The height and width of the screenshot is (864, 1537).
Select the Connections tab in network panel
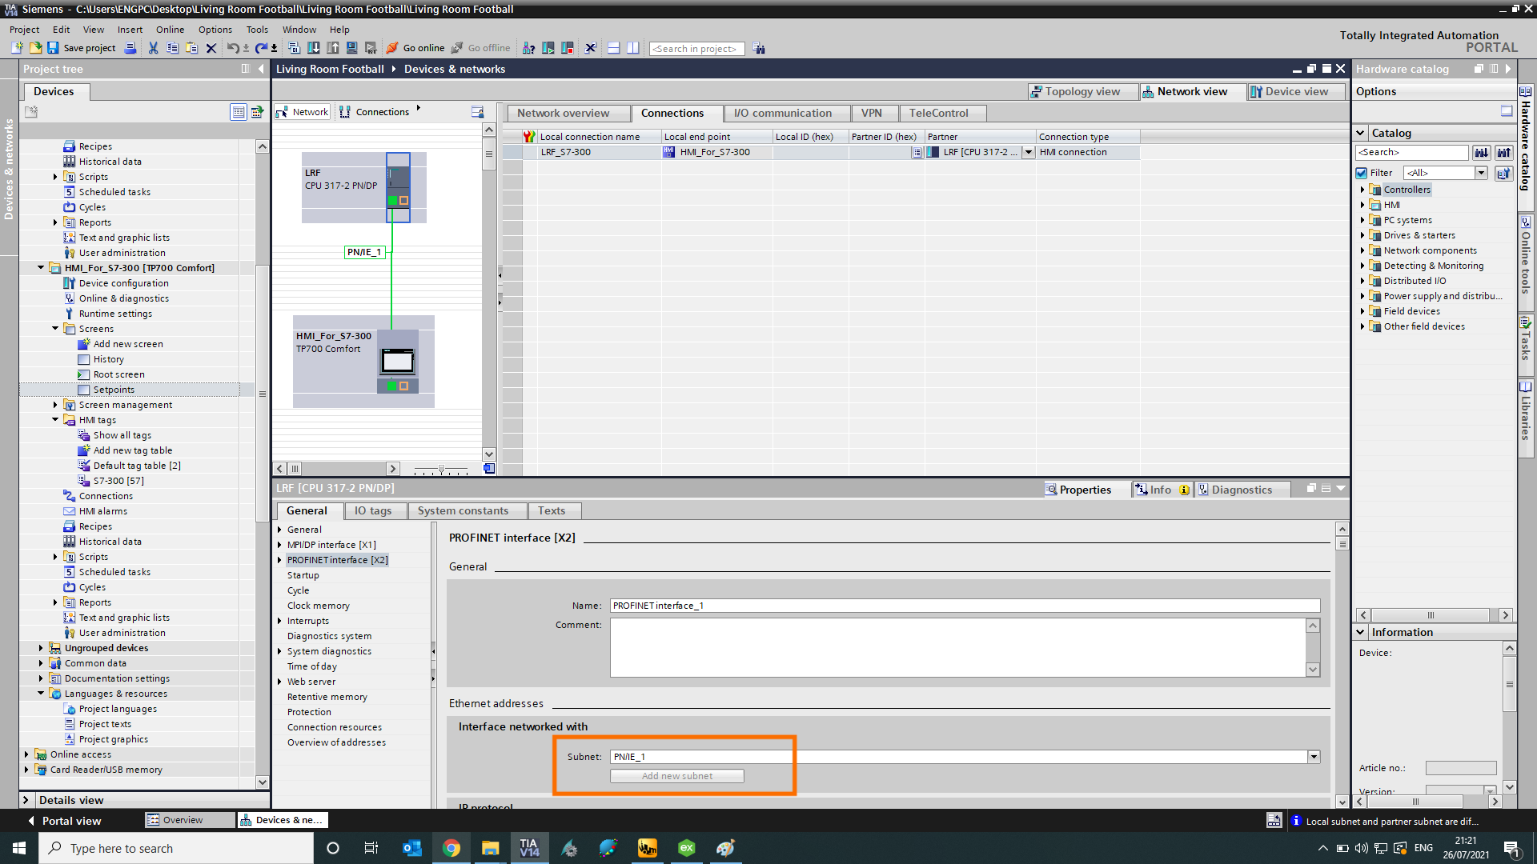coord(382,110)
